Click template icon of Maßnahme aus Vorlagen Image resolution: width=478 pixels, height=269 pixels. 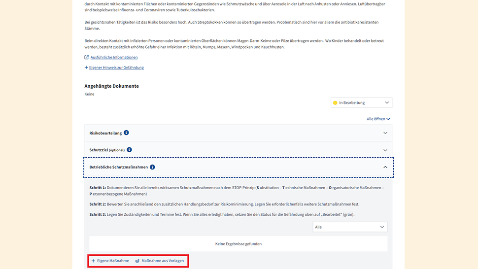click(137, 261)
